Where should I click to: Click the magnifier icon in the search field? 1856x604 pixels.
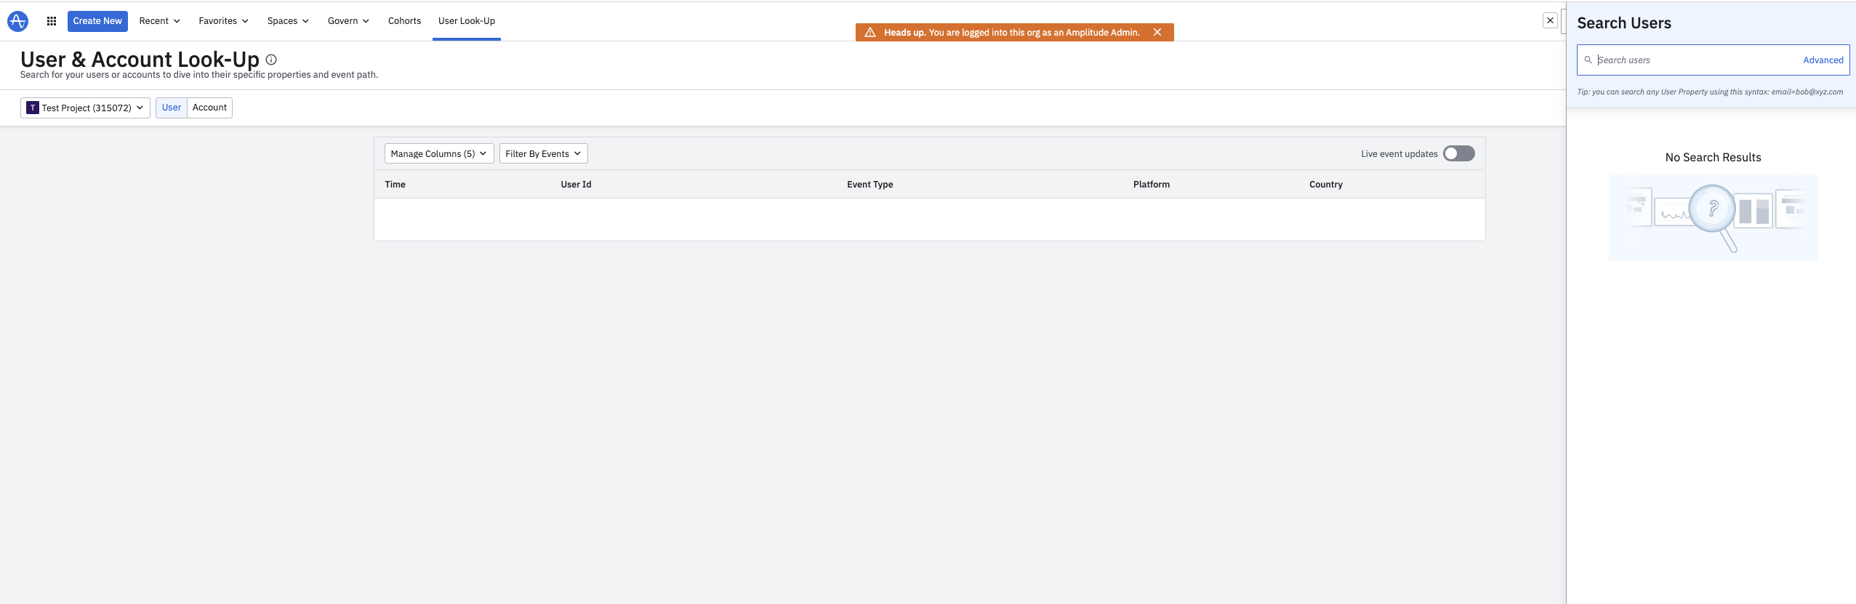(x=1588, y=60)
